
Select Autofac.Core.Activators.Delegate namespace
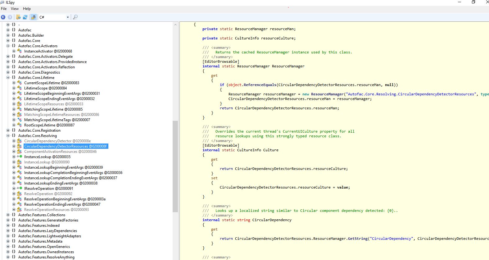46,57
